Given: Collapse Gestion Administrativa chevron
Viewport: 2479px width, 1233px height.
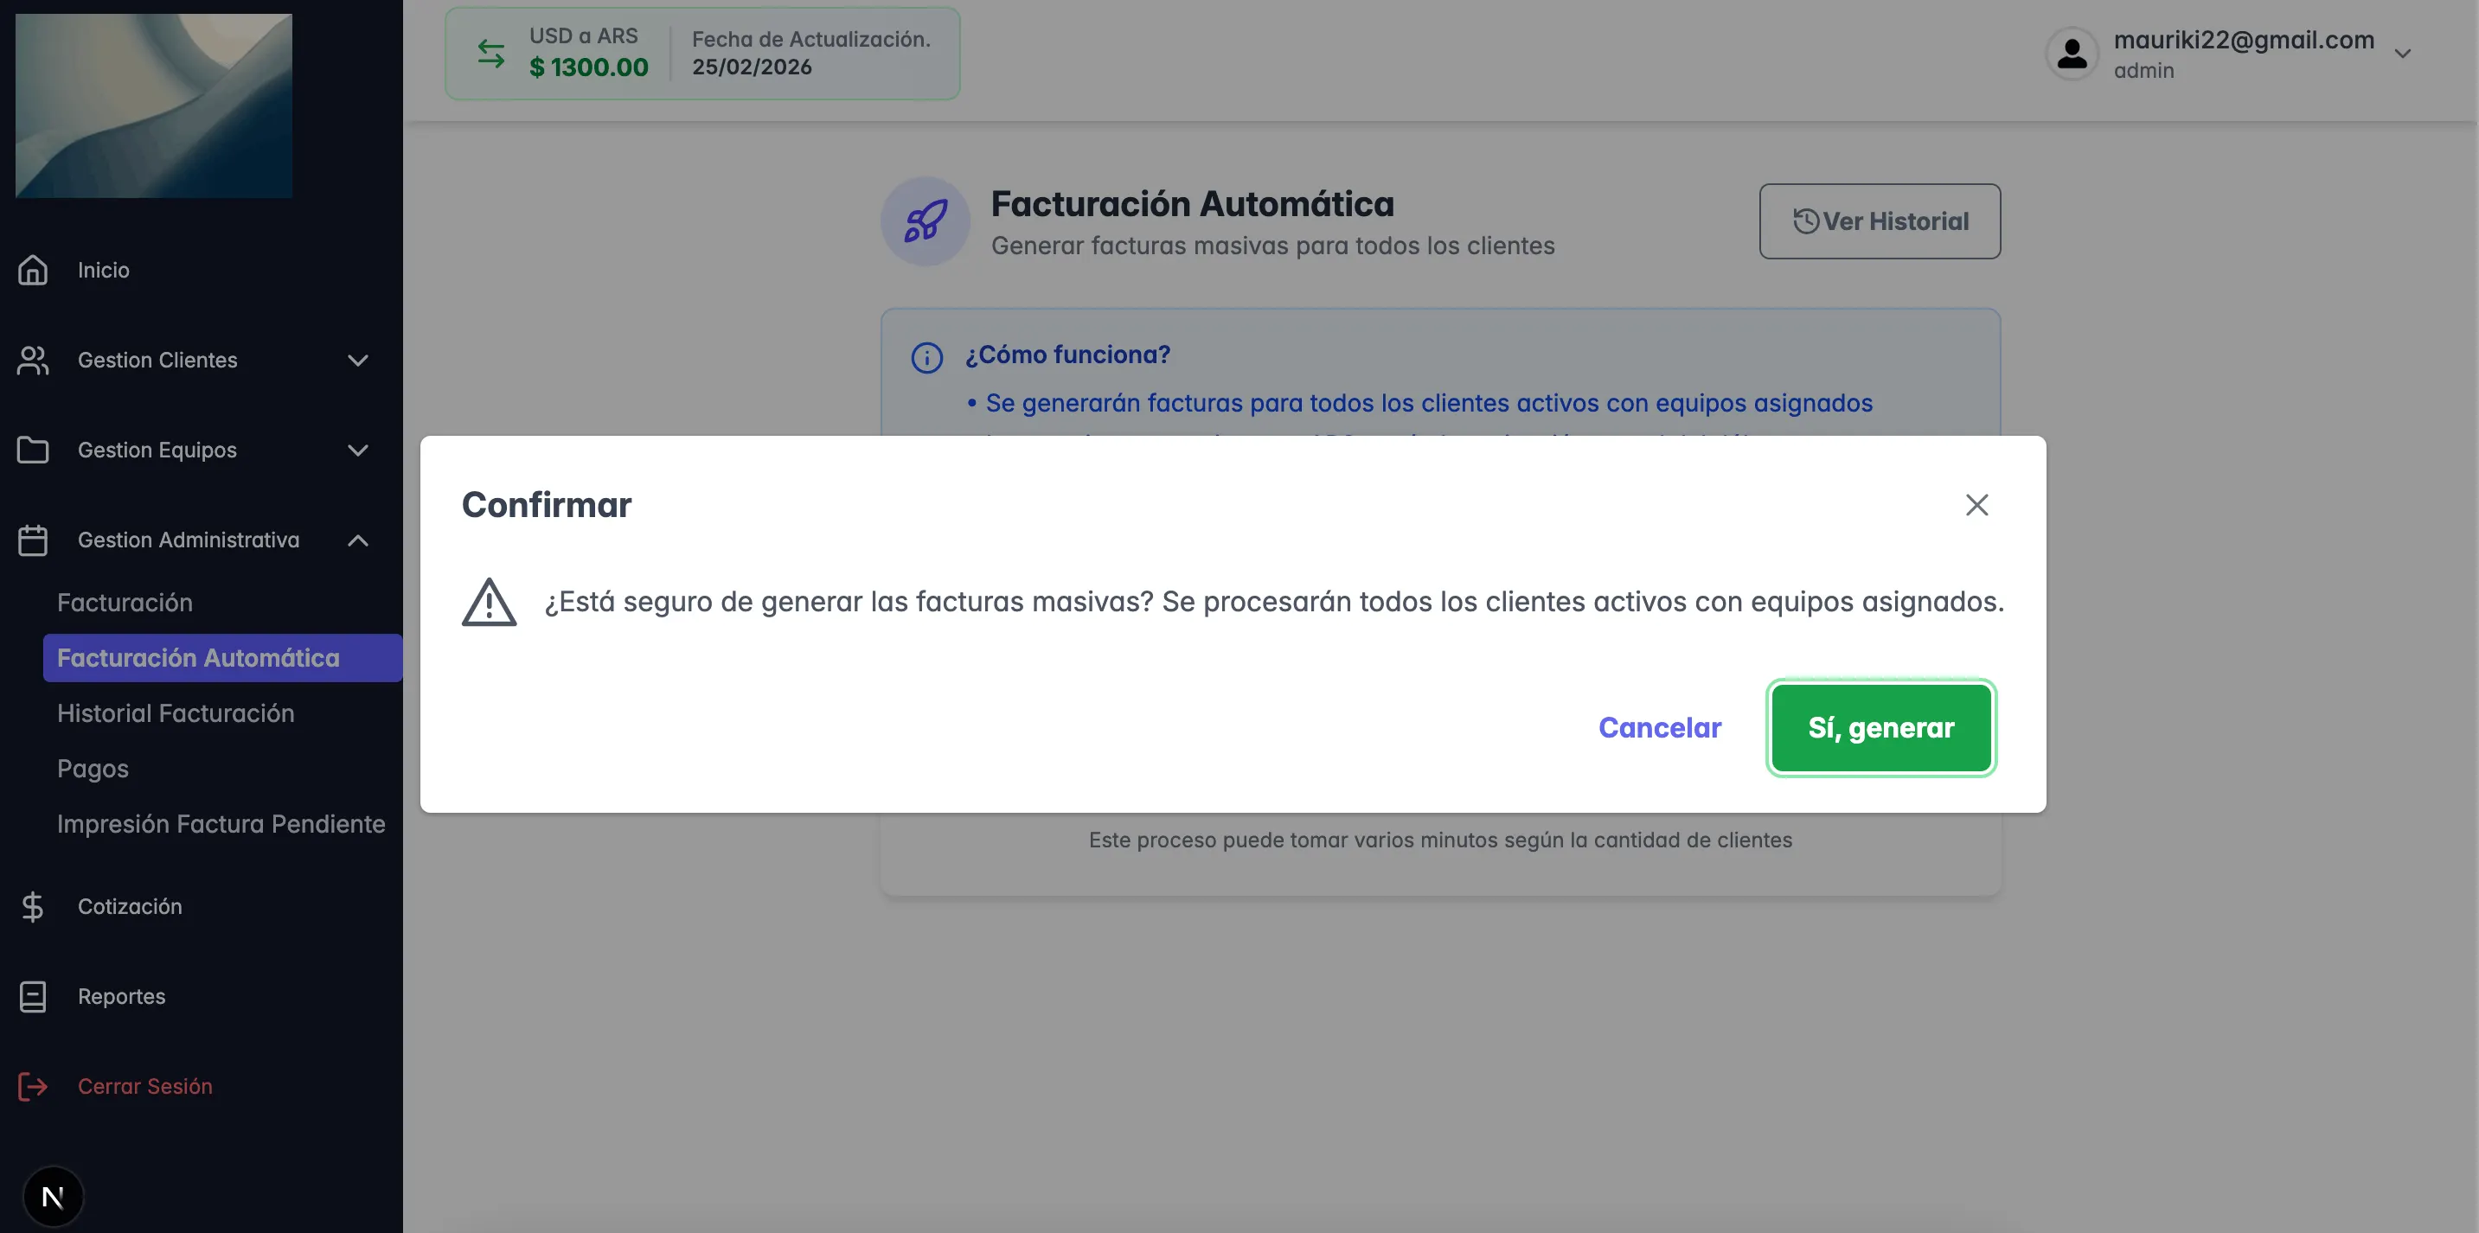Looking at the screenshot, I should coord(358,540).
